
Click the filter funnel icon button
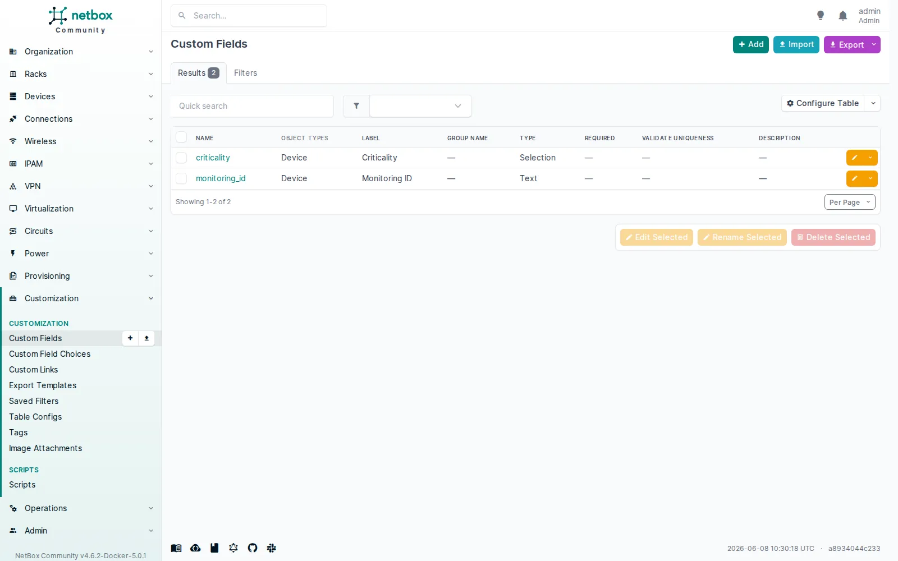coord(356,106)
